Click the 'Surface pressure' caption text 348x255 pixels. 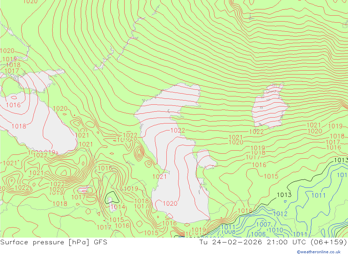click(x=32, y=242)
